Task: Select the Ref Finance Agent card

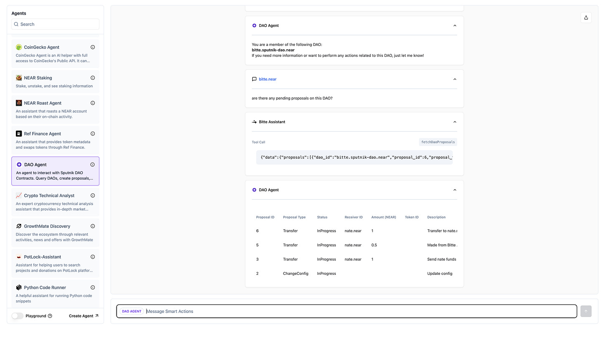Action: [x=55, y=140]
